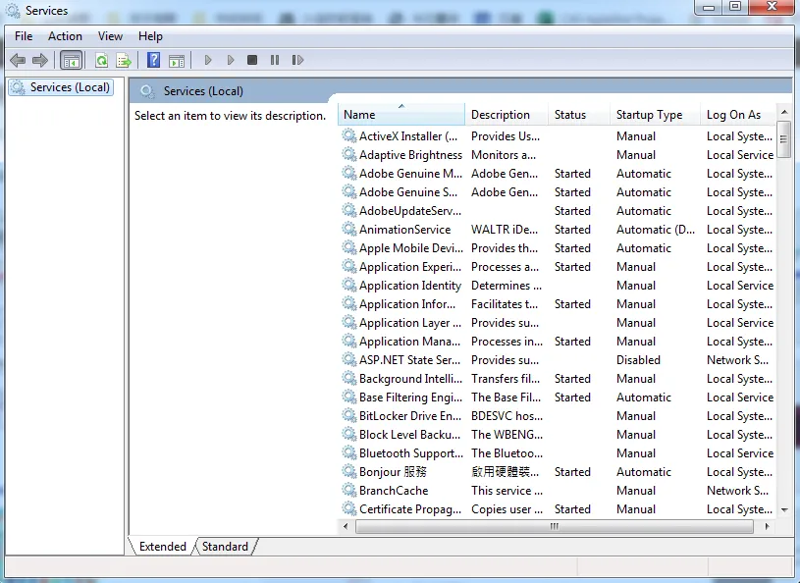The height and width of the screenshot is (583, 800).
Task: Click the horizontal scrollbar left arrow
Action: tap(346, 526)
